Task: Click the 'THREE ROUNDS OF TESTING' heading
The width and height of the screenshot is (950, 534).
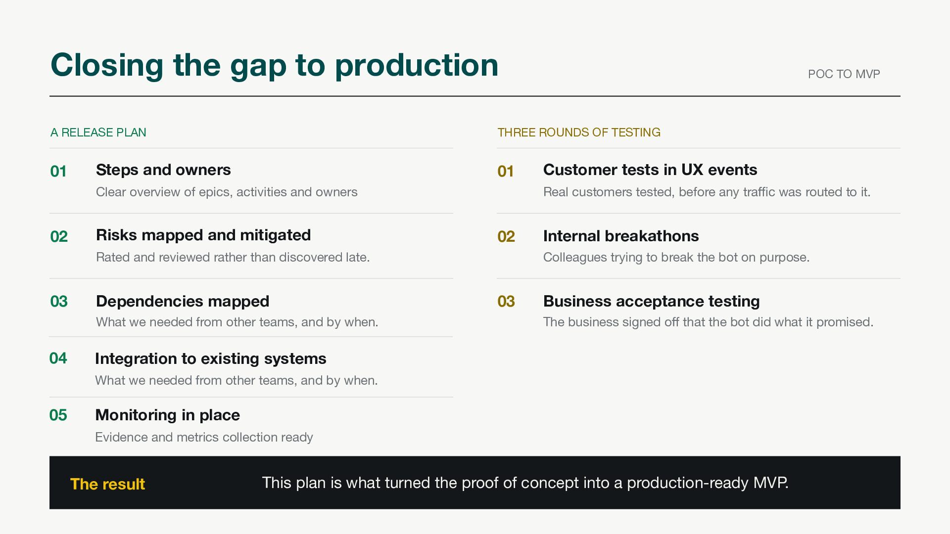Action: [x=579, y=133]
